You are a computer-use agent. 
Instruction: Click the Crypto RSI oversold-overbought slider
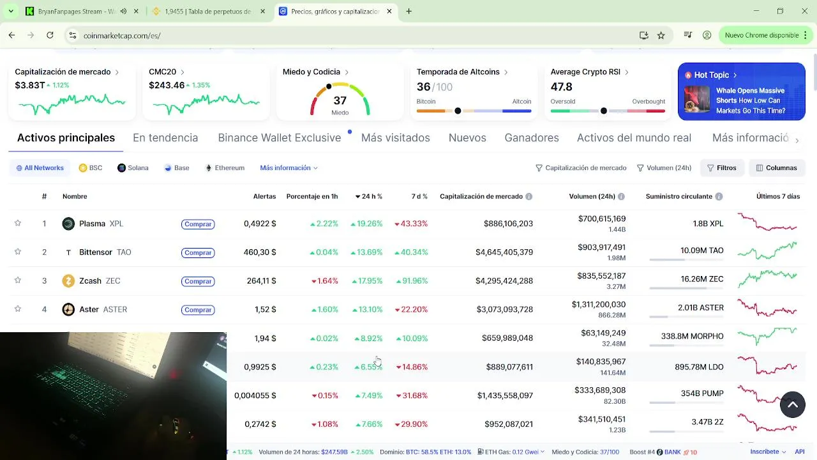608,111
